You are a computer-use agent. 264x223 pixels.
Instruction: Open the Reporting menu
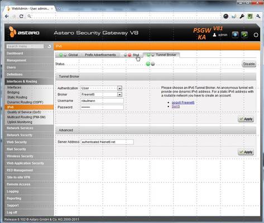click(x=29, y=198)
